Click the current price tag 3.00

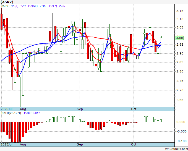tap(179, 38)
